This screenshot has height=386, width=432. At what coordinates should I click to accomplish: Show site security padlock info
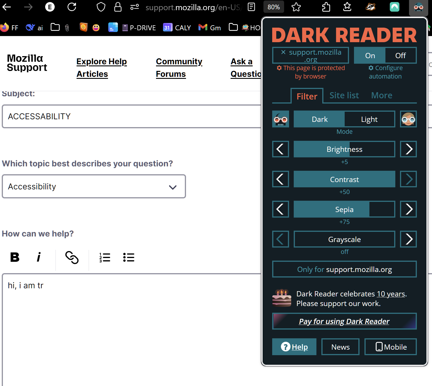pos(118,7)
